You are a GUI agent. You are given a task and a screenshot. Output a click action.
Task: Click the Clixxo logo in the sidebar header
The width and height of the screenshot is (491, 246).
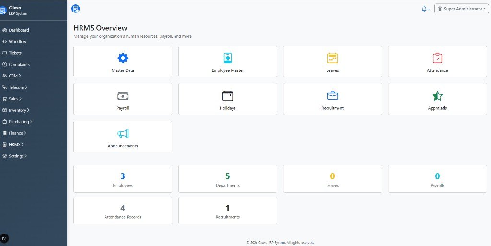point(3,11)
